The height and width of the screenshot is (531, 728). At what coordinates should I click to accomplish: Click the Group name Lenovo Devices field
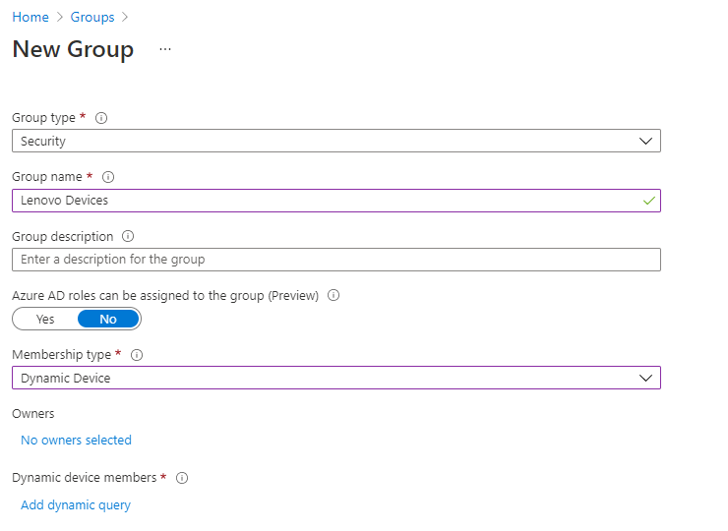(336, 201)
